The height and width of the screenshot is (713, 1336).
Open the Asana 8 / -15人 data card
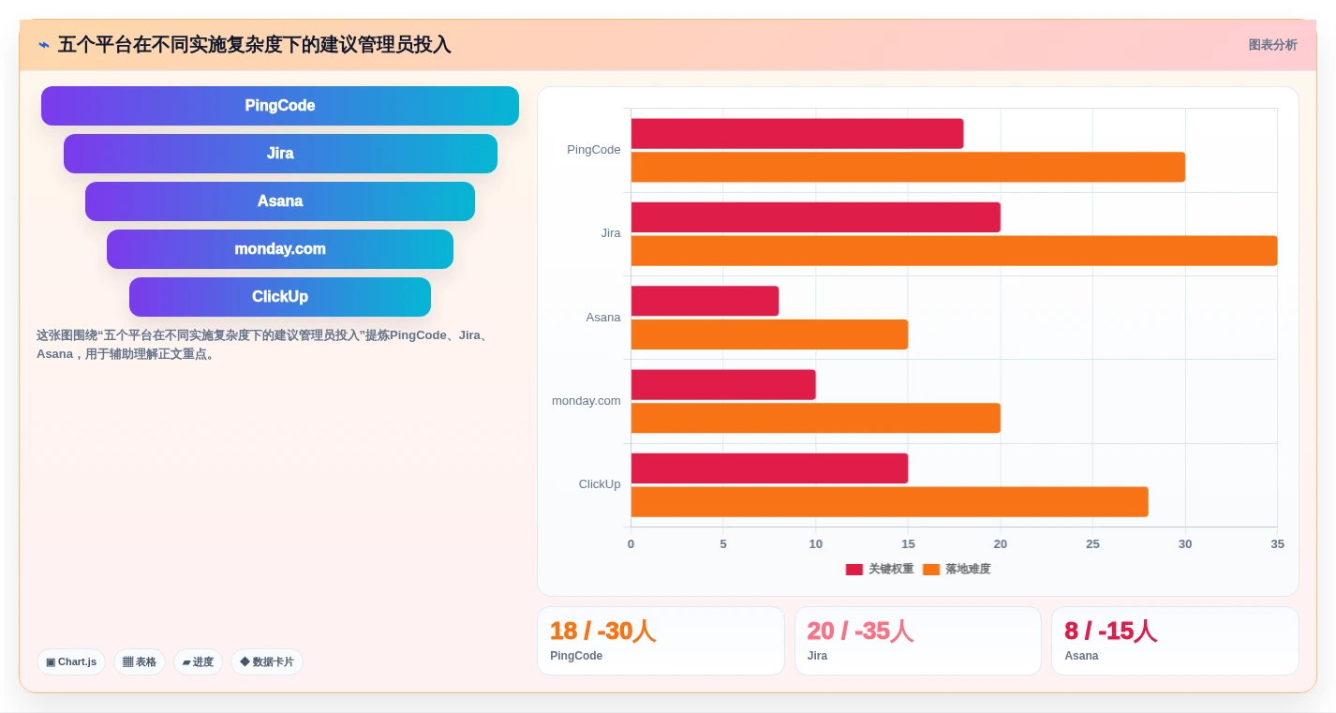click(x=1175, y=641)
